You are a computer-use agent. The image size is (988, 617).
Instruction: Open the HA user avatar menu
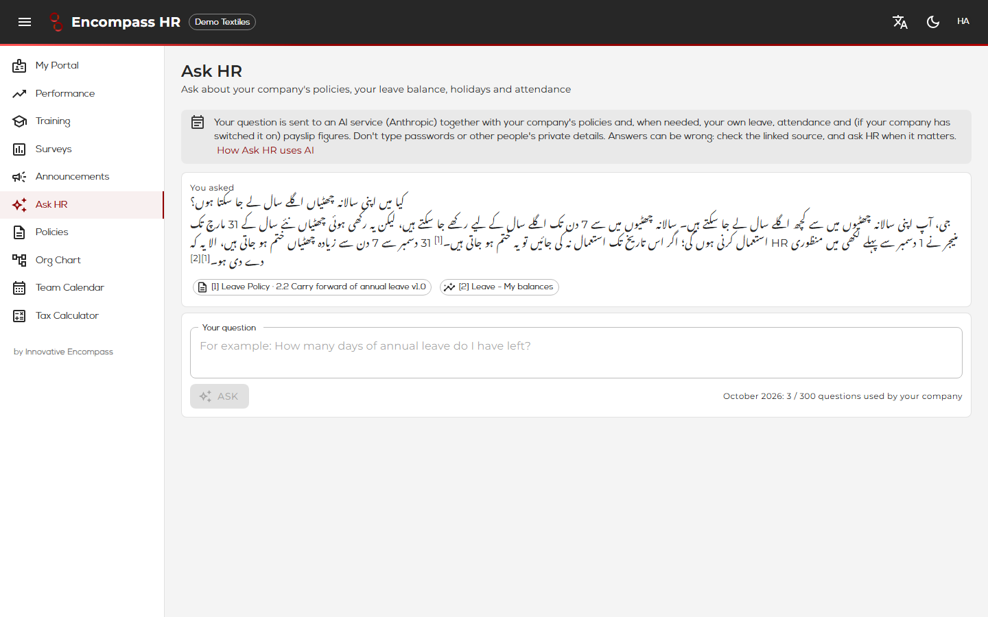click(963, 21)
